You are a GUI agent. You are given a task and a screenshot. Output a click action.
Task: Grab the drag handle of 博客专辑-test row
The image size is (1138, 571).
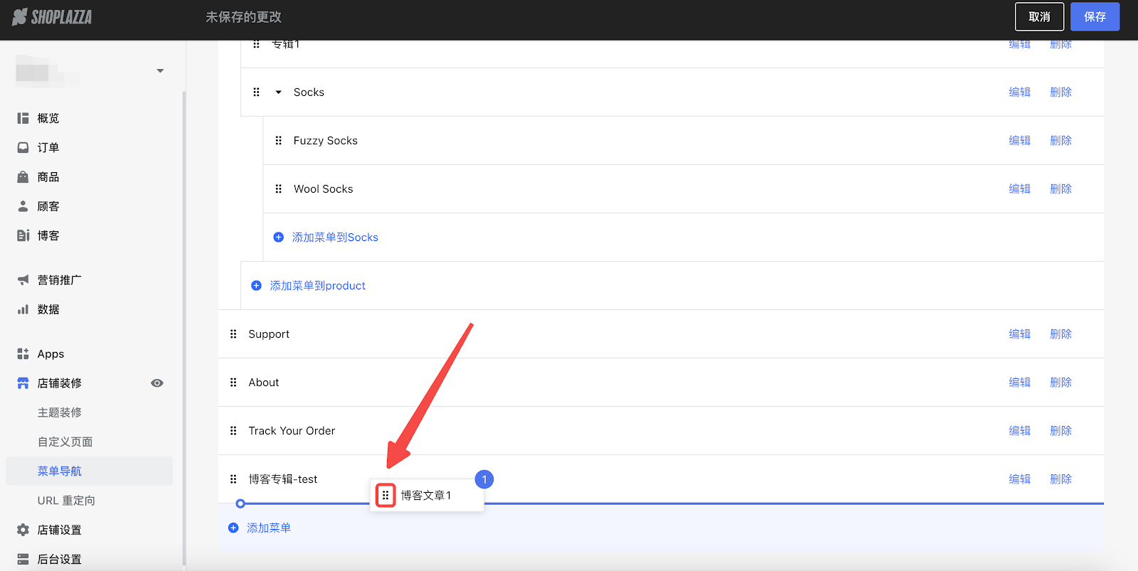coord(233,479)
